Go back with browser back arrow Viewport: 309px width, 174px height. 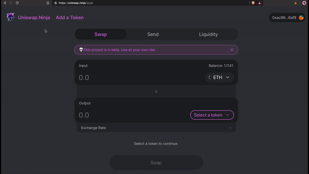(5, 3)
